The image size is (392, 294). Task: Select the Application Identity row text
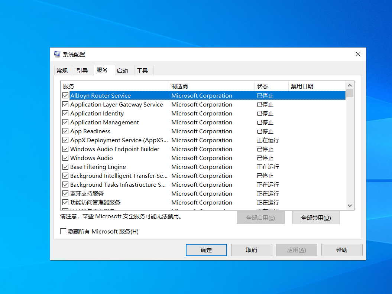(97, 113)
